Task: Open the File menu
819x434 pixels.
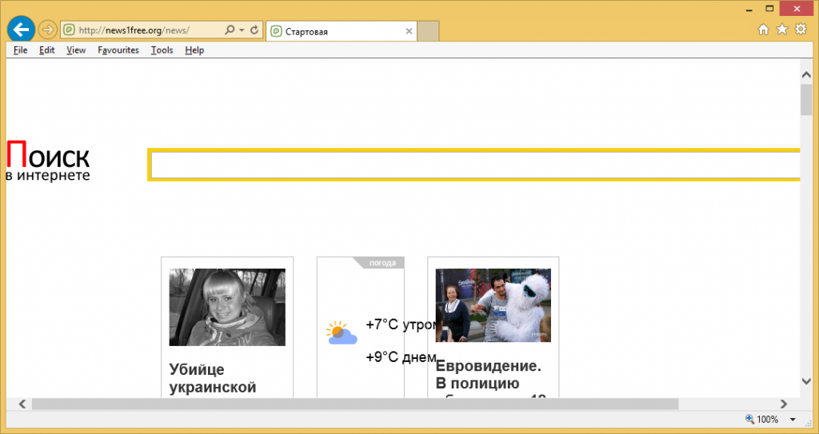Action: pos(20,50)
